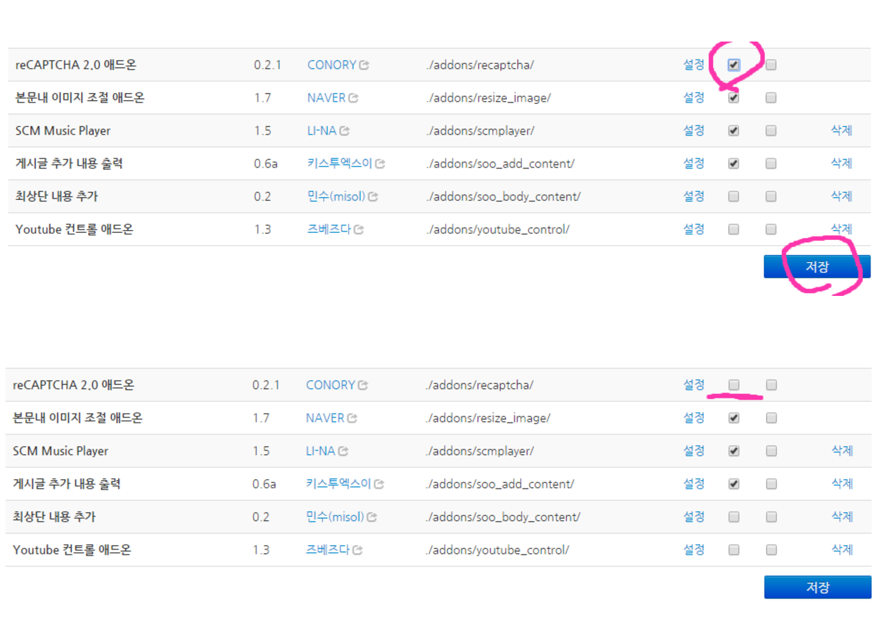The width and height of the screenshot is (880, 619).
Task: Open 설정 for 본문내 이미지 조절 애드온 in lower table
Action: [x=693, y=418]
